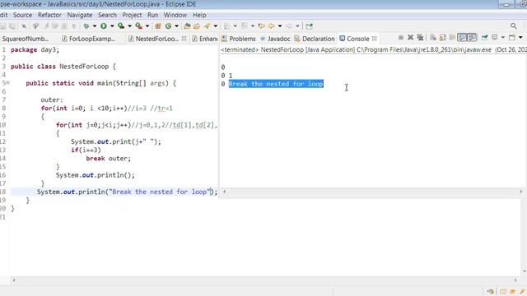Switch to the Declaration view tab
The image size is (527, 296).
315,39
